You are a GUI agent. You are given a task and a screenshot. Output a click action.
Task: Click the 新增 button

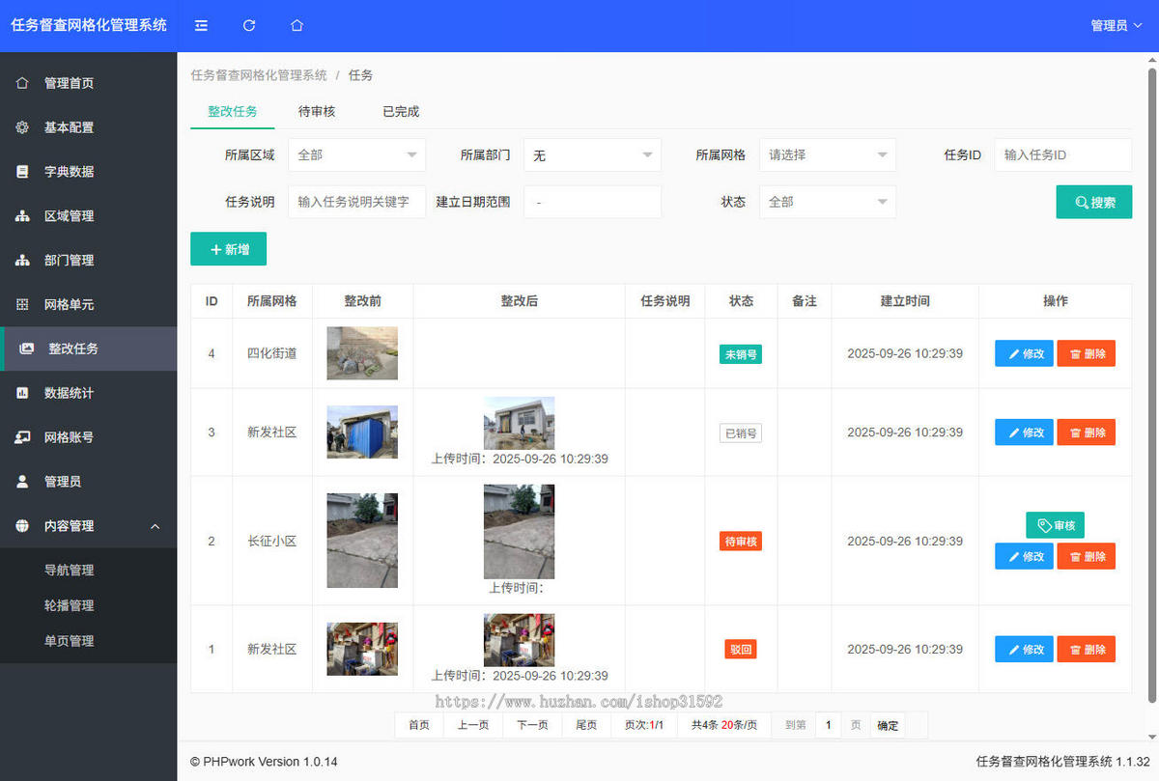click(229, 249)
